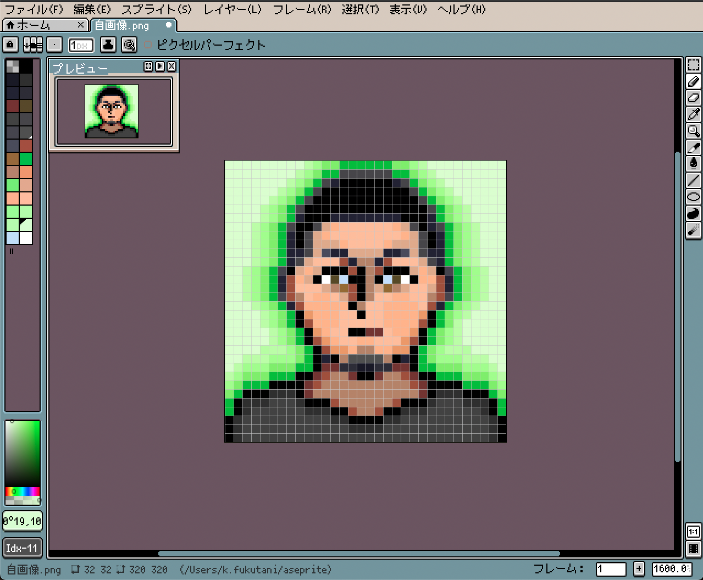Pick the light blue palette swatch

13,238
